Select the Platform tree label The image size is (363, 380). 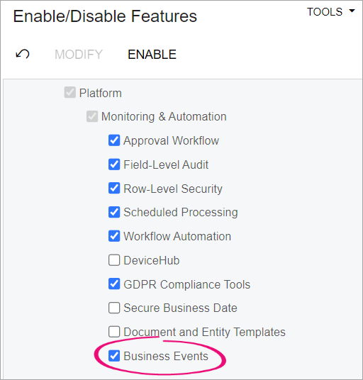[101, 93]
